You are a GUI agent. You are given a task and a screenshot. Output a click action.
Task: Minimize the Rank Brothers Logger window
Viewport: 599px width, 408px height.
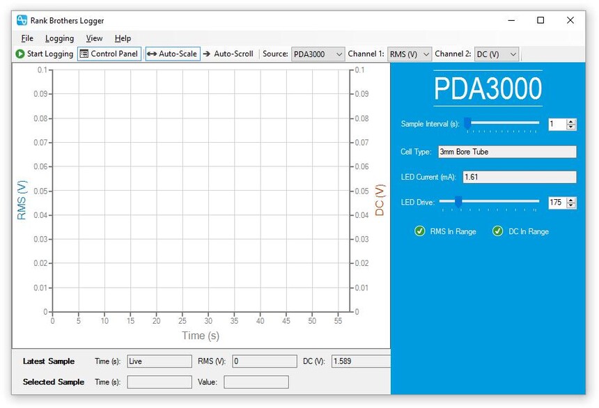pyautogui.click(x=511, y=20)
